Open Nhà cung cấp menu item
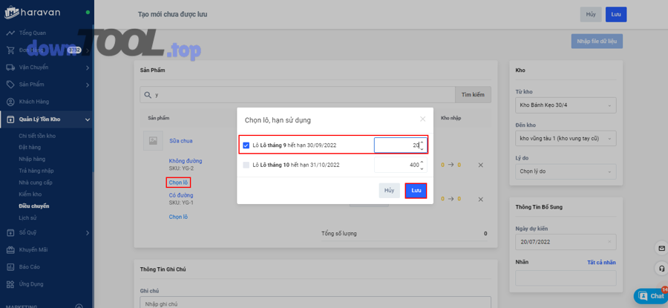 click(x=36, y=183)
